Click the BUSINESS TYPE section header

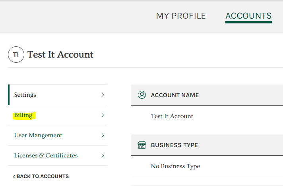(207, 145)
